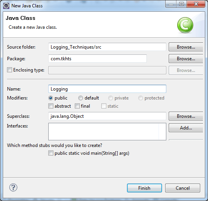
Task: Open the Add interfaces dialog
Action: point(186,128)
